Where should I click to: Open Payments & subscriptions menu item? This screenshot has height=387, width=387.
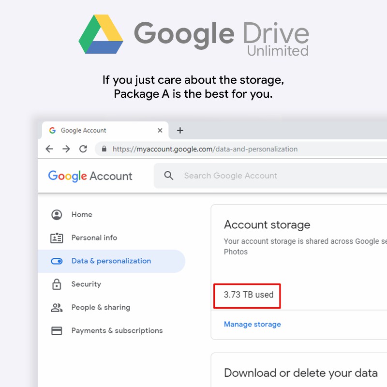pos(117,331)
